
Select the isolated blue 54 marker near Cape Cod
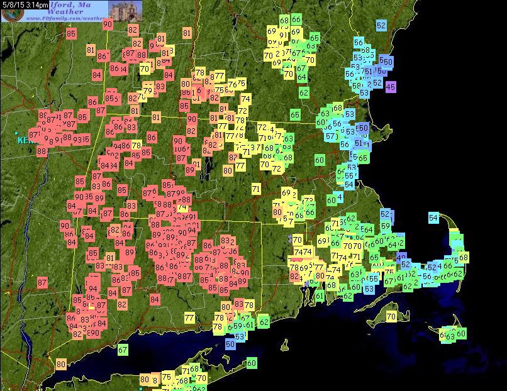click(433, 218)
